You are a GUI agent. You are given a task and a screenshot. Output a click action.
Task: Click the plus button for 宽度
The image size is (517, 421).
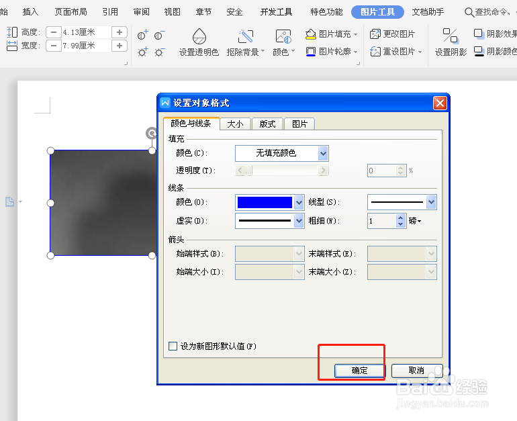tap(120, 46)
